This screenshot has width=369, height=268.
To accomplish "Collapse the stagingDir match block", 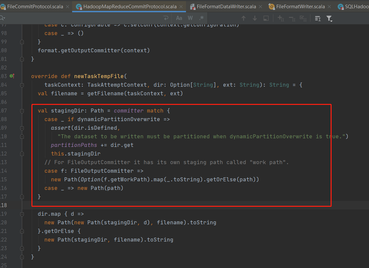I will point(22,111).
